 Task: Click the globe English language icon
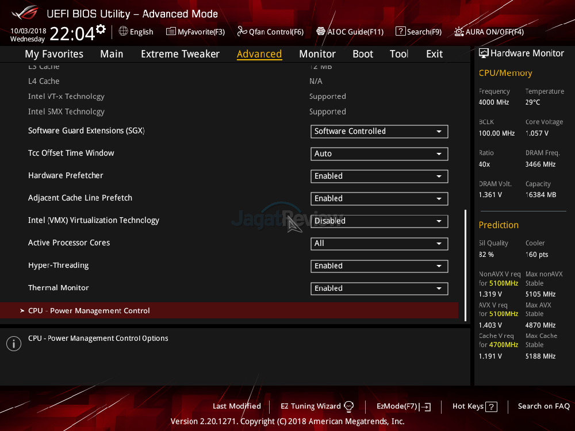pyautogui.click(x=123, y=32)
